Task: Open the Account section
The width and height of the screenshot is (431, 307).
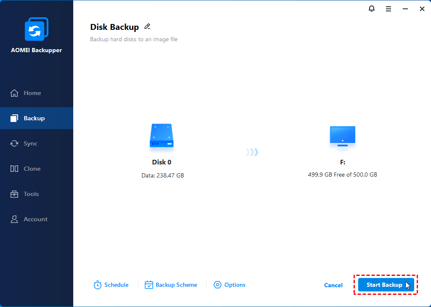Action: coord(35,219)
